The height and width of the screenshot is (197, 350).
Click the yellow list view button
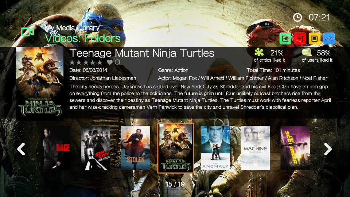[314, 38]
